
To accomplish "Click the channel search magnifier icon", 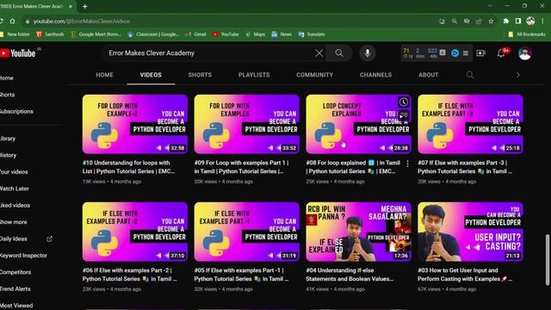I will (x=470, y=75).
